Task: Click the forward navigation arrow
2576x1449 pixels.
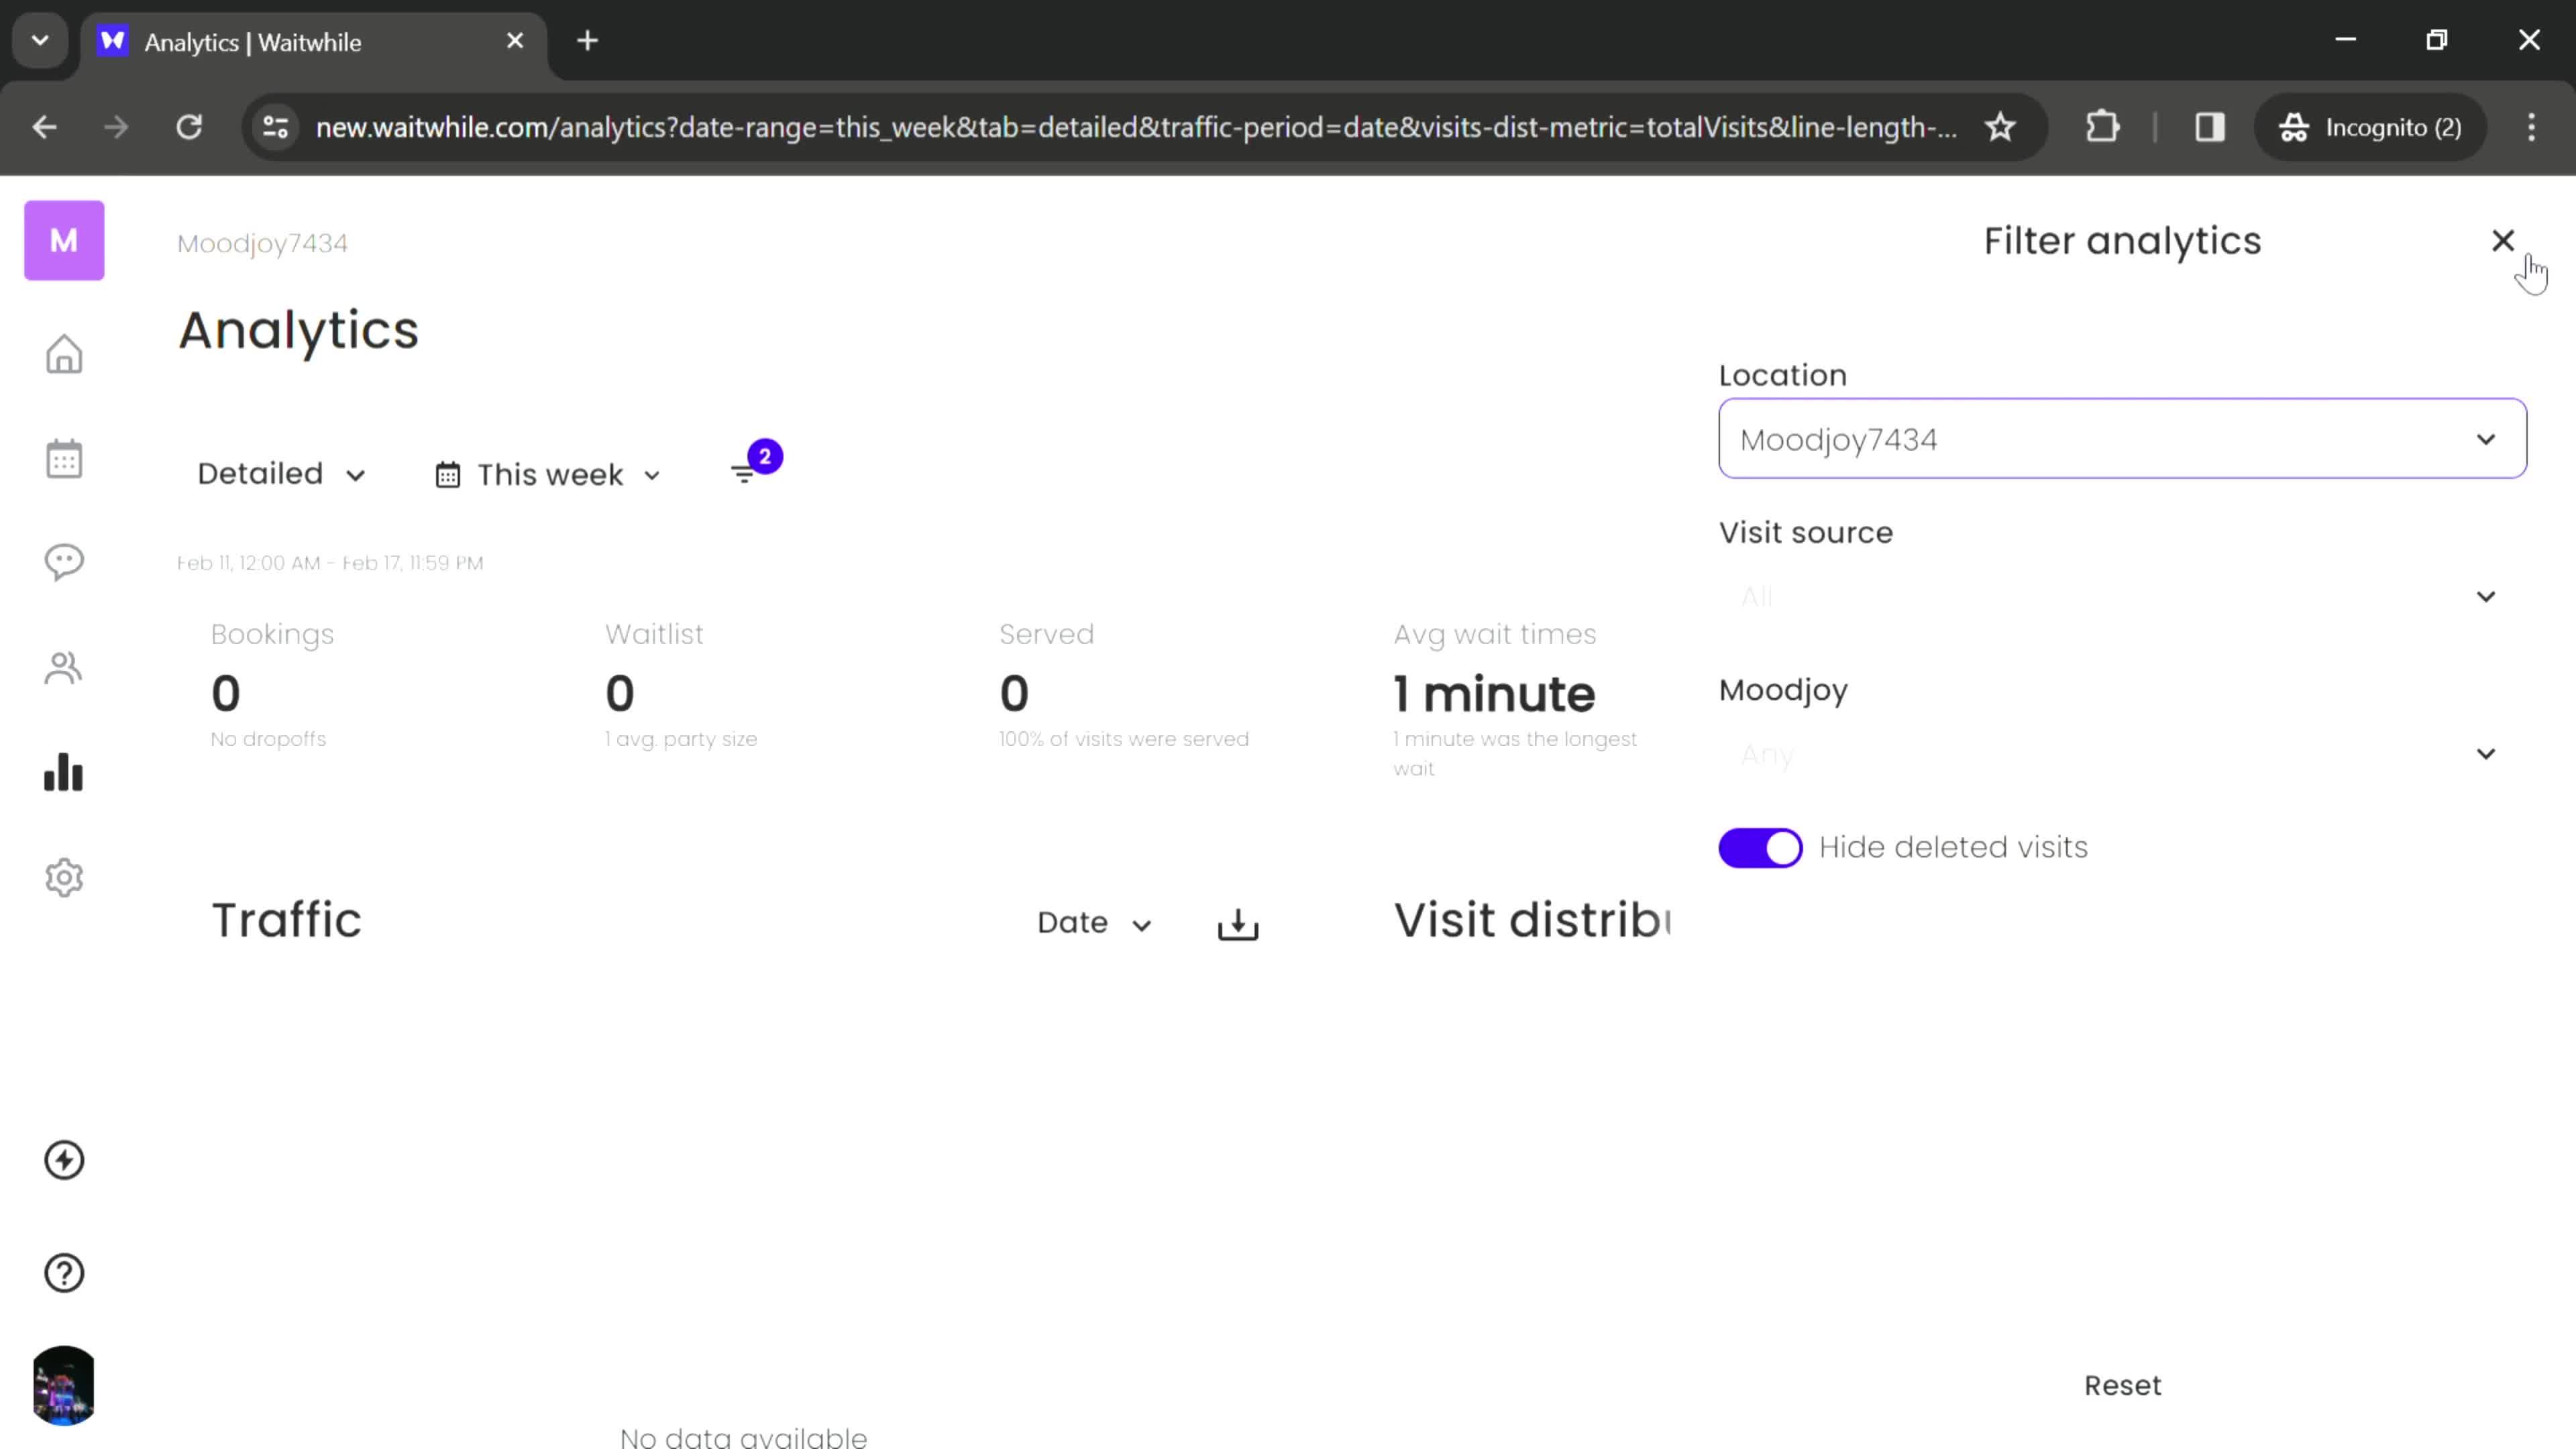Action: 116,127
